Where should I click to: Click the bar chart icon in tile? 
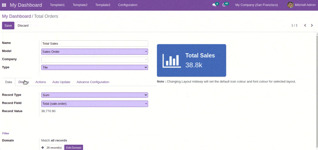[171, 60]
